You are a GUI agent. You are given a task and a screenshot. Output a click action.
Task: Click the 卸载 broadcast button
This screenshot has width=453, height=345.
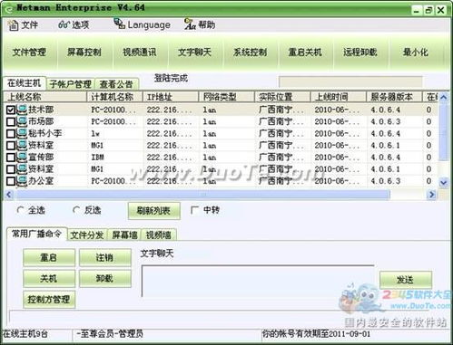pos(104,278)
